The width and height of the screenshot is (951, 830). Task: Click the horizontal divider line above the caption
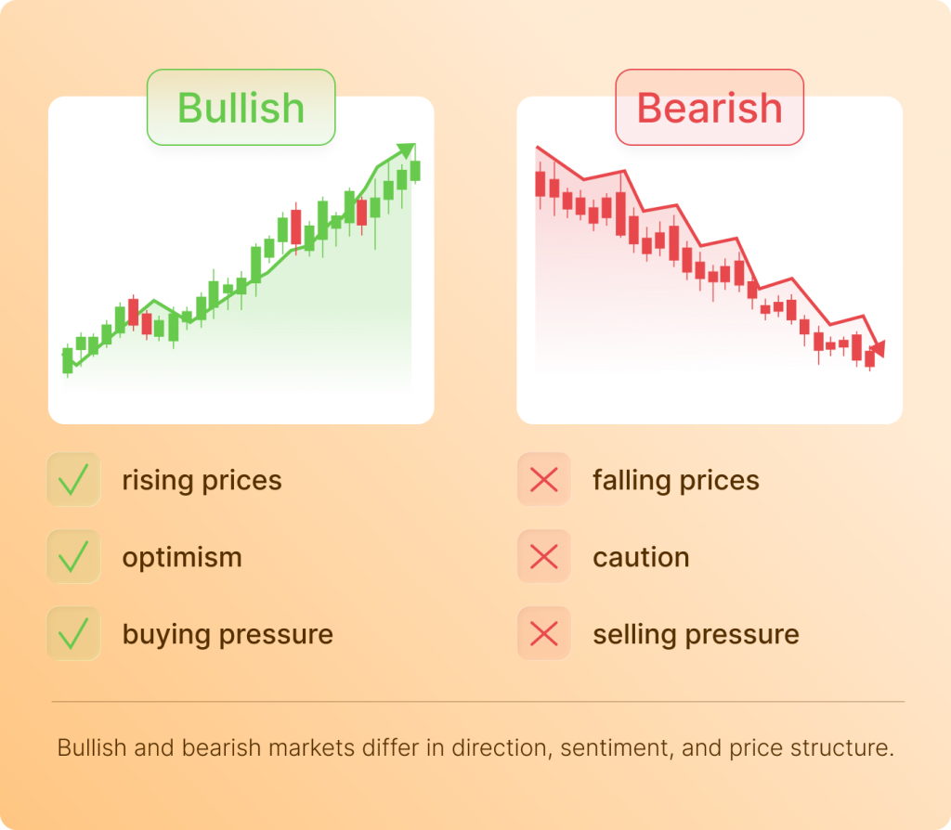(x=477, y=702)
